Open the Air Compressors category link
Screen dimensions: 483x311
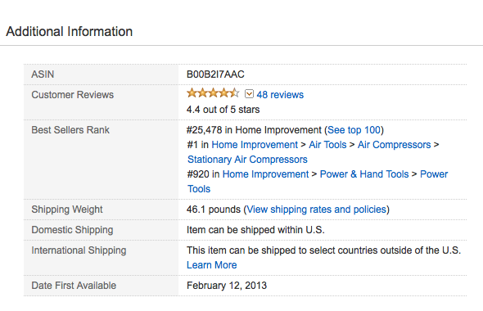point(394,145)
